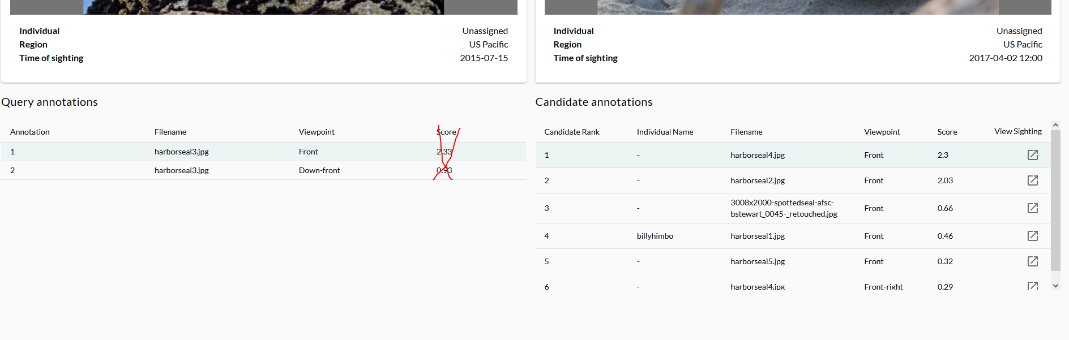The height and width of the screenshot is (340, 1069).
Task: Open View Sighting for billyhimbo's match
Action: pos(1033,236)
